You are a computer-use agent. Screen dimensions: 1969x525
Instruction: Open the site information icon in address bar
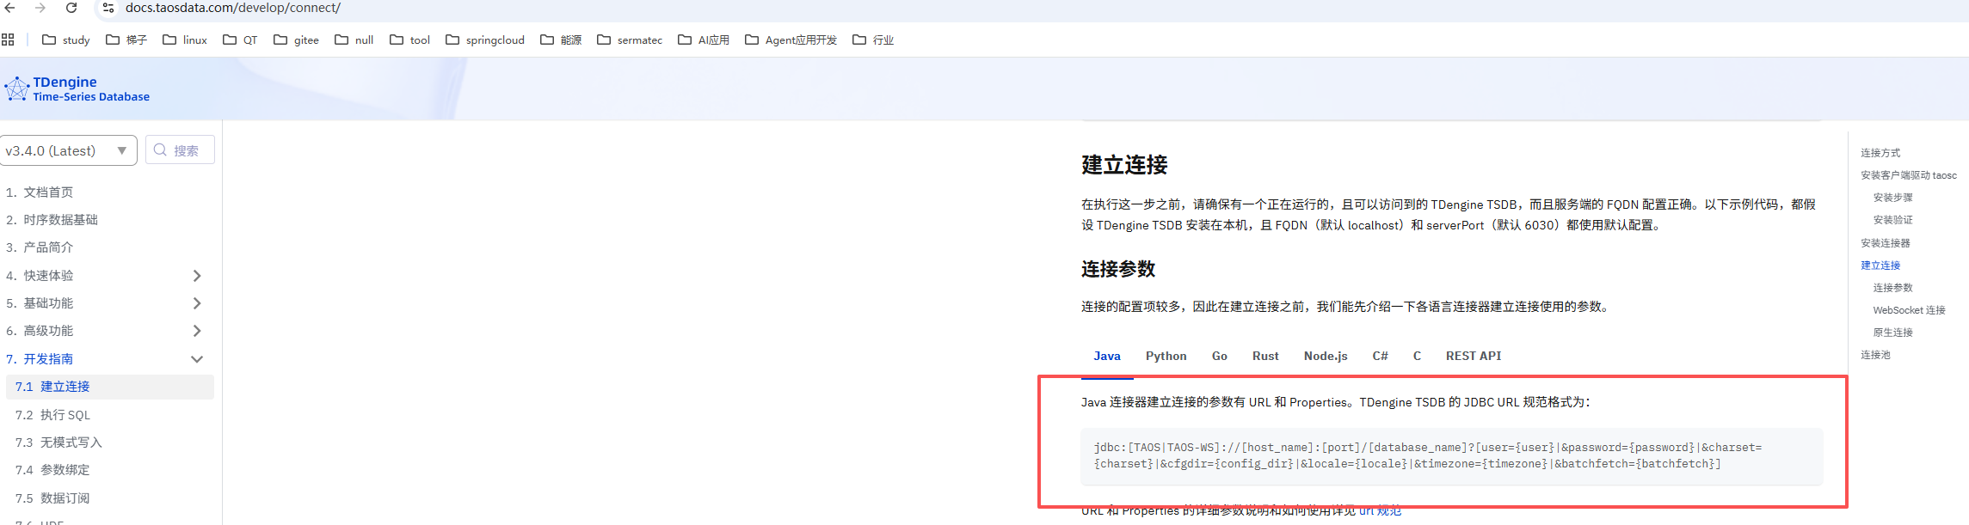click(x=108, y=8)
